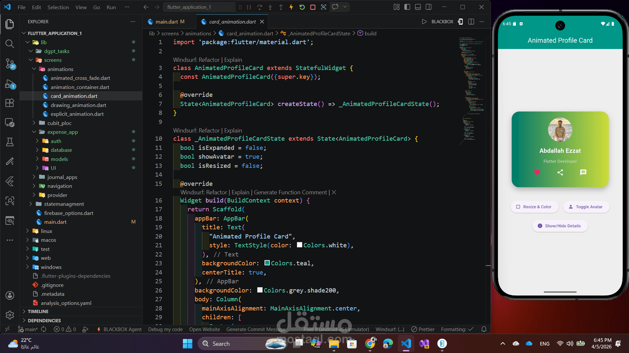Image resolution: width=629 pixels, height=353 pixels.
Task: Stop the debug session
Action: [x=313, y=7]
